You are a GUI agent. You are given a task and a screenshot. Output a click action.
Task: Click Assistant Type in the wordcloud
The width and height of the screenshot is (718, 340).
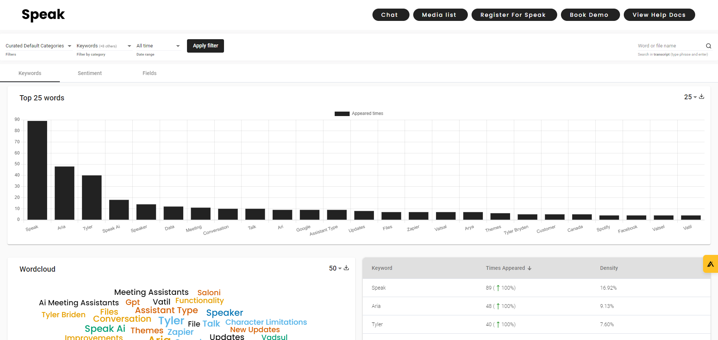tap(166, 311)
